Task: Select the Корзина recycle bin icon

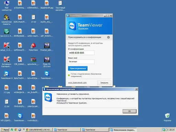Action: pyautogui.click(x=167, y=117)
